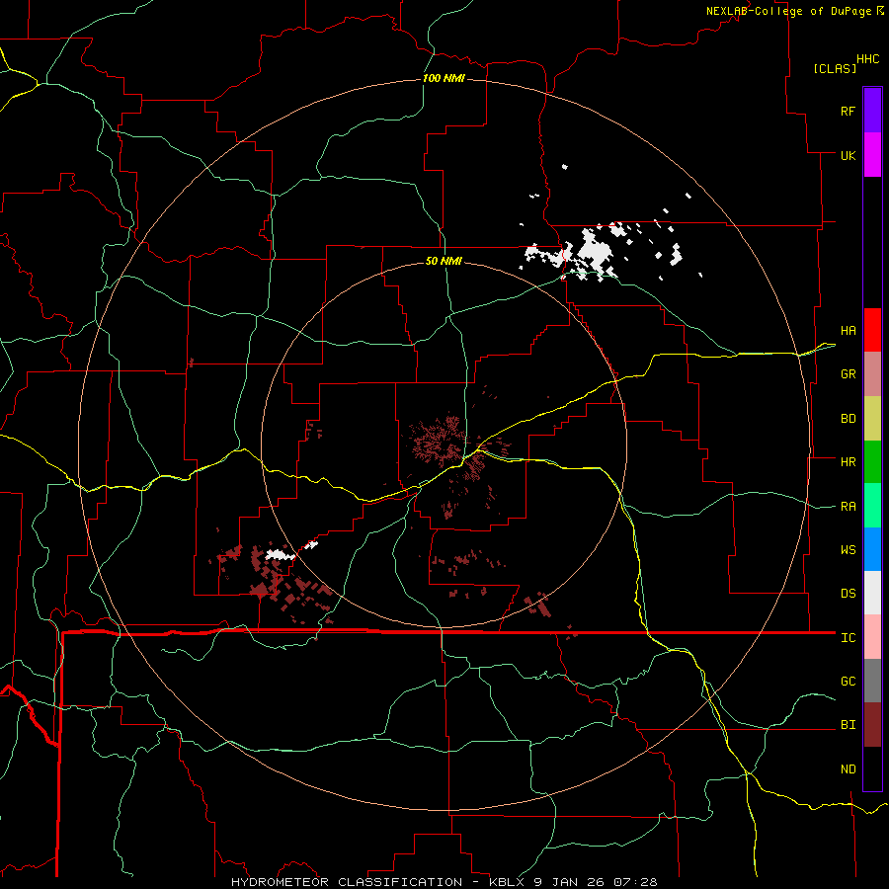Click the dusty pink GR legend swatch
889x889 pixels.
(872, 374)
